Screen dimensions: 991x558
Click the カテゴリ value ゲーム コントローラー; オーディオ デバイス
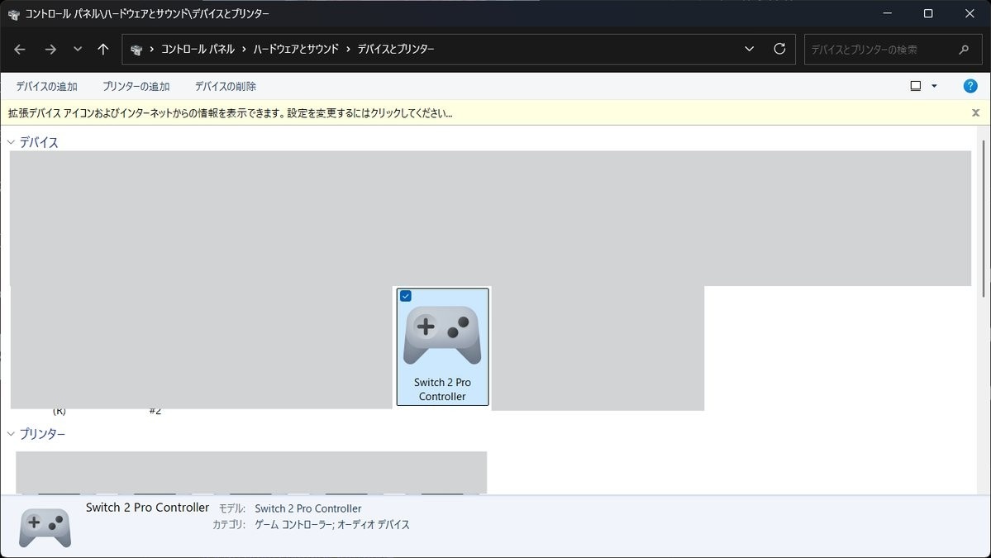331,524
